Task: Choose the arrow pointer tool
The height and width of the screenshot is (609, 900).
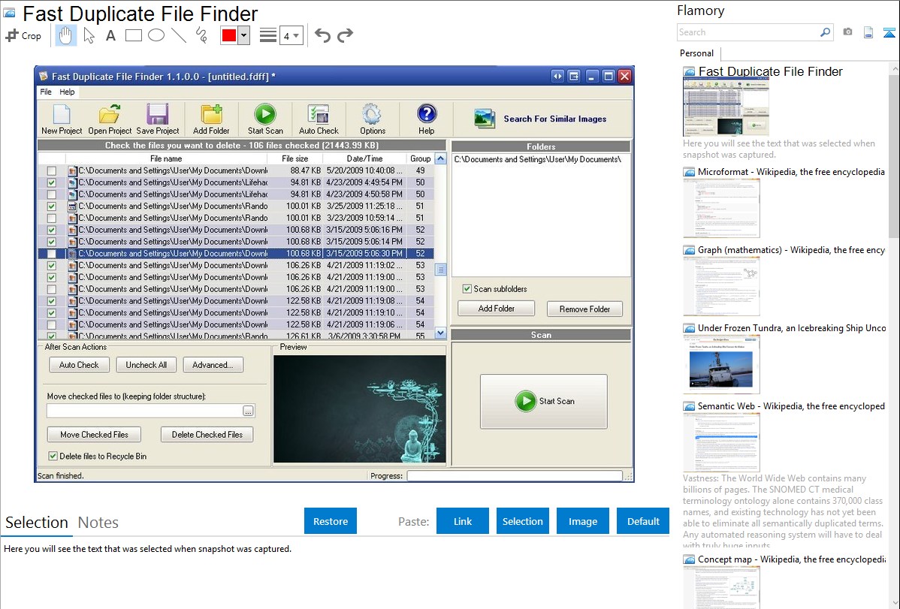Action: [89, 35]
